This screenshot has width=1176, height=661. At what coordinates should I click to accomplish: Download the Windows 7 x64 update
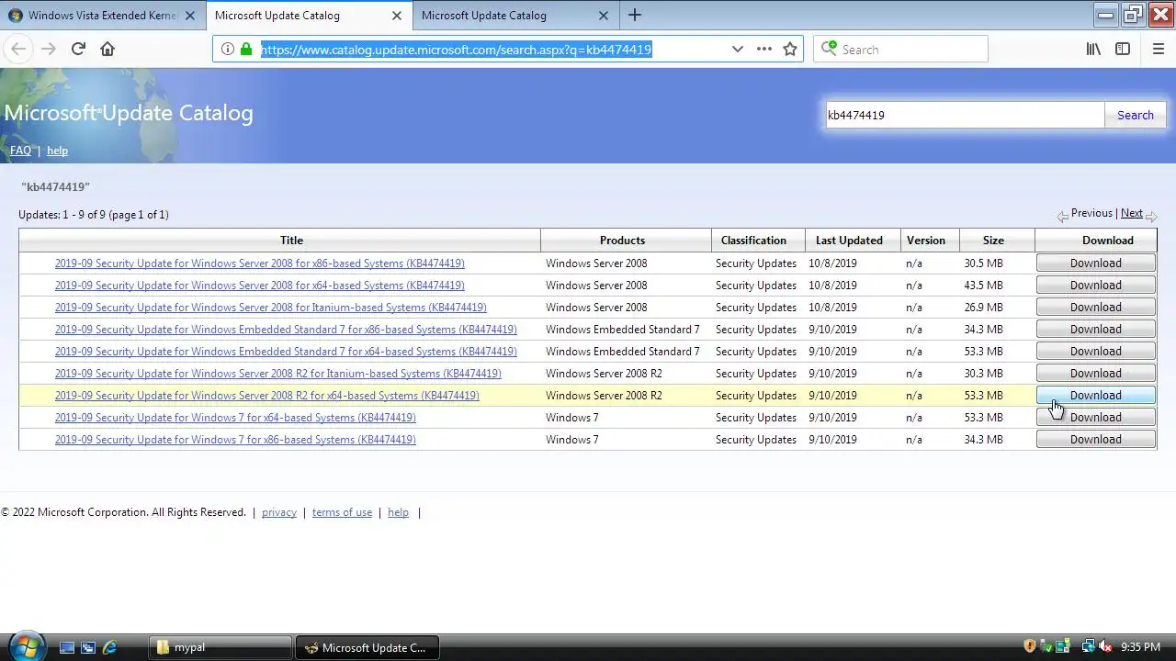tap(1095, 418)
